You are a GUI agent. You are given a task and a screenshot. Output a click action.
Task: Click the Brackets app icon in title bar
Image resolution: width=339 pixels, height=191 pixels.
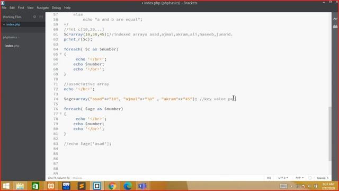pyautogui.click(x=3, y=3)
